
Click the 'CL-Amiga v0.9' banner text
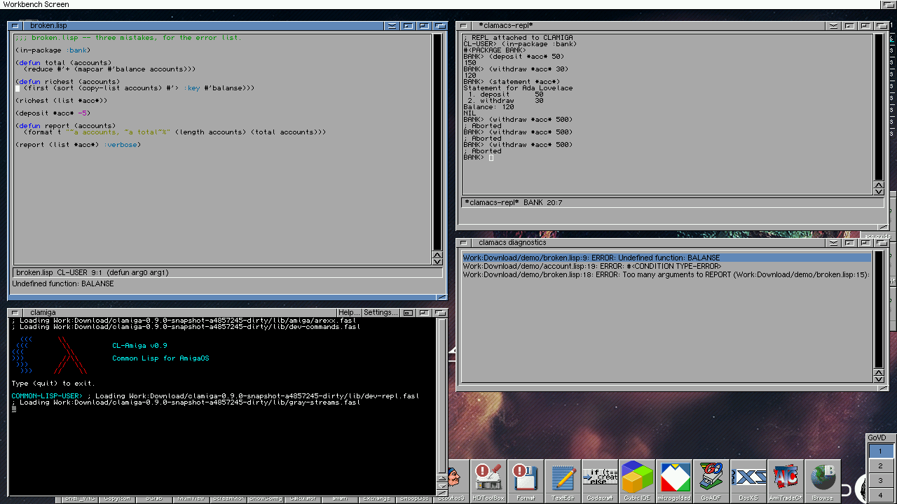tap(139, 346)
